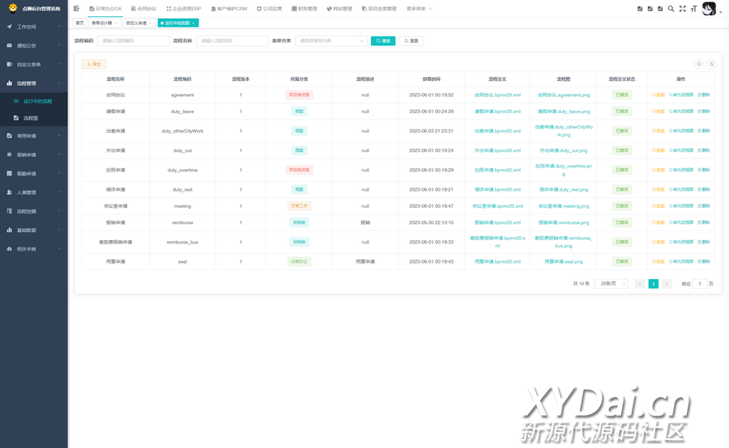The height and width of the screenshot is (448, 729).
Task: Collapse the 流程管理 sidebar section
Action: point(33,83)
